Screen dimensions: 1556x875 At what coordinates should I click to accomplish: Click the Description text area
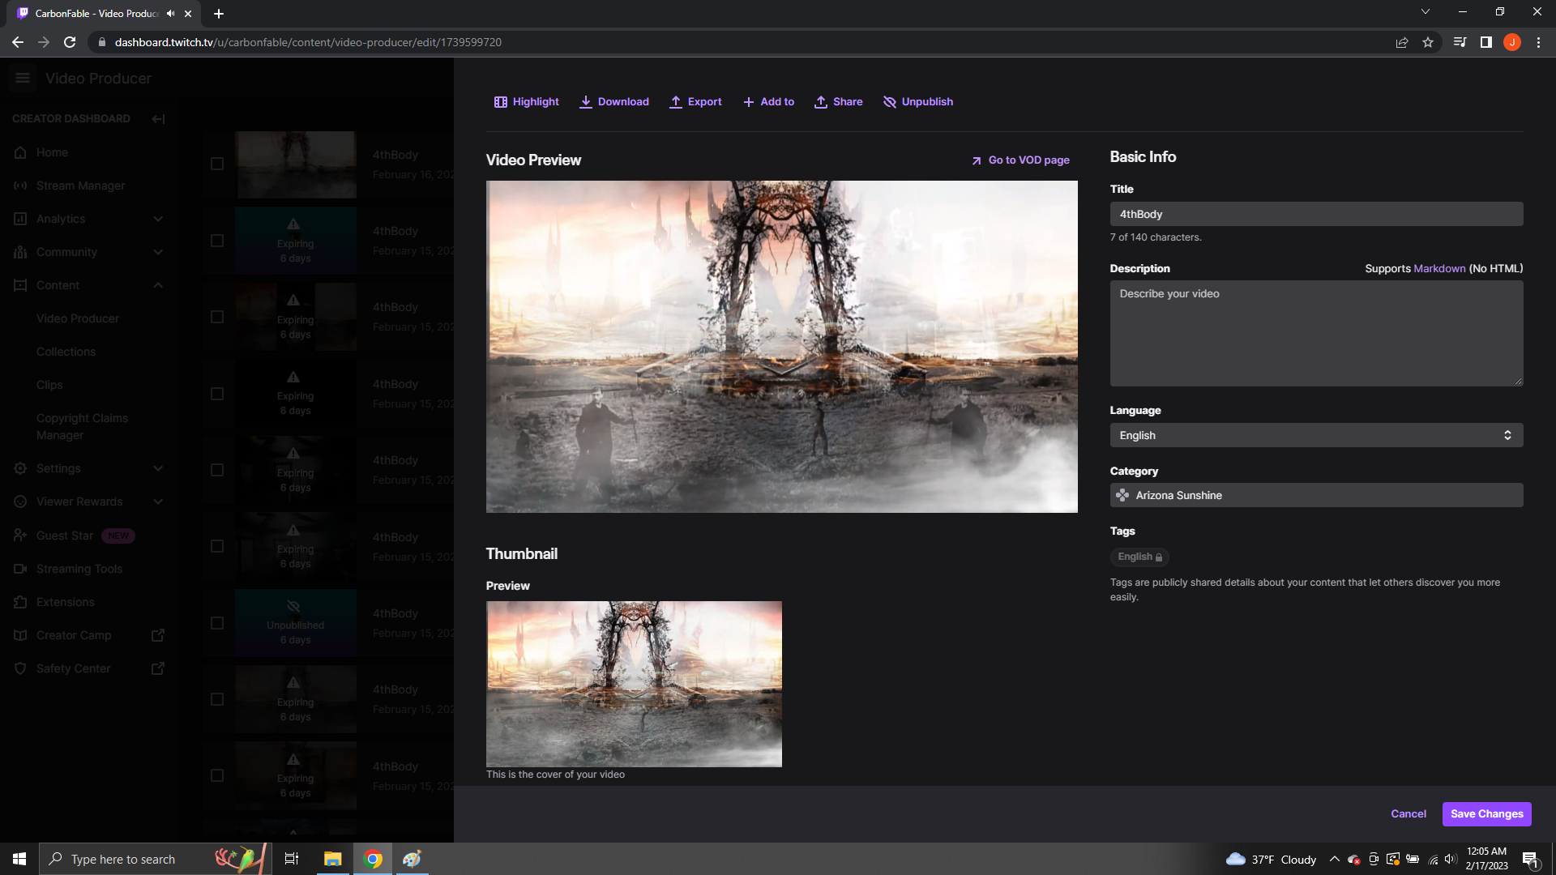coord(1316,333)
